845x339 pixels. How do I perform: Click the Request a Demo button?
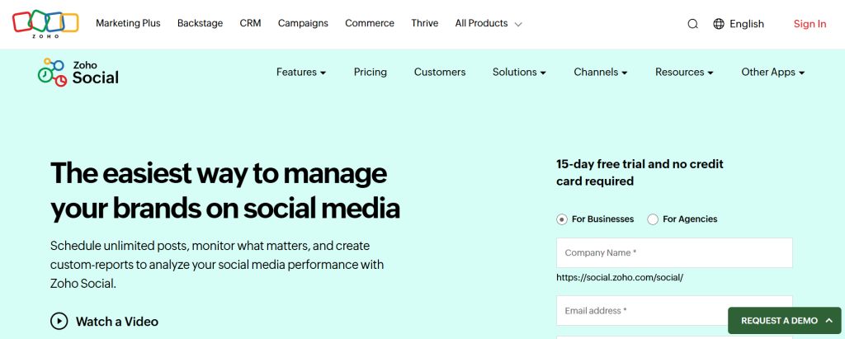[x=784, y=321]
